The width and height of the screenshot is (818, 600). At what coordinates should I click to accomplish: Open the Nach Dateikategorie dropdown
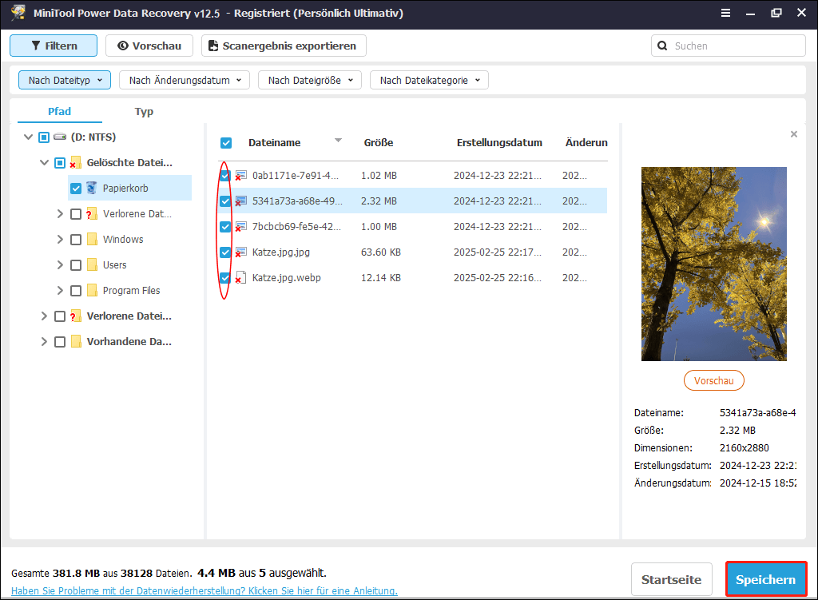coord(429,81)
